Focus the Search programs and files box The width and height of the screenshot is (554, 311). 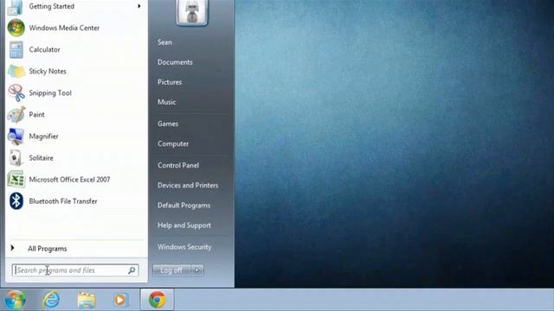75,270
